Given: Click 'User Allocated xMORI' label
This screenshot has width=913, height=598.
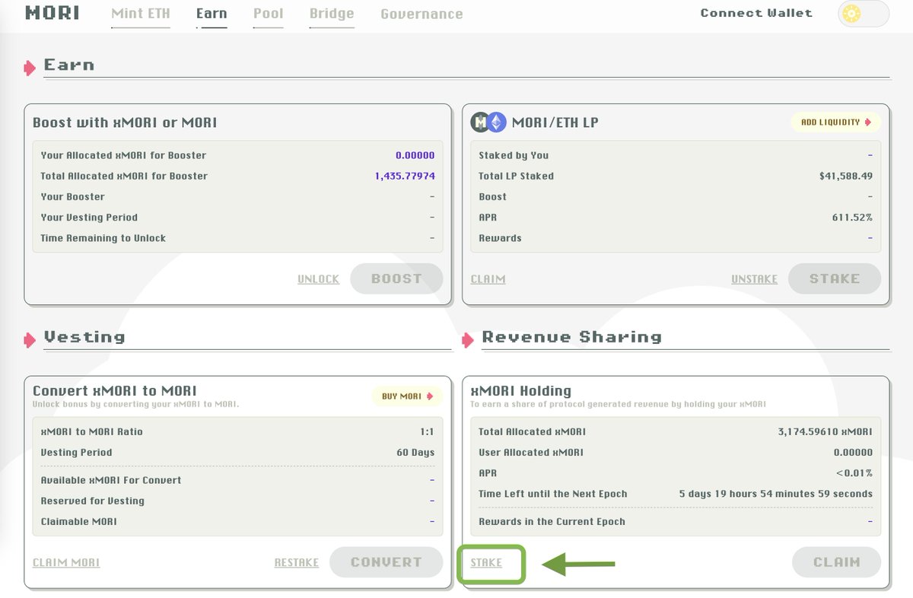Looking at the screenshot, I should pos(531,452).
